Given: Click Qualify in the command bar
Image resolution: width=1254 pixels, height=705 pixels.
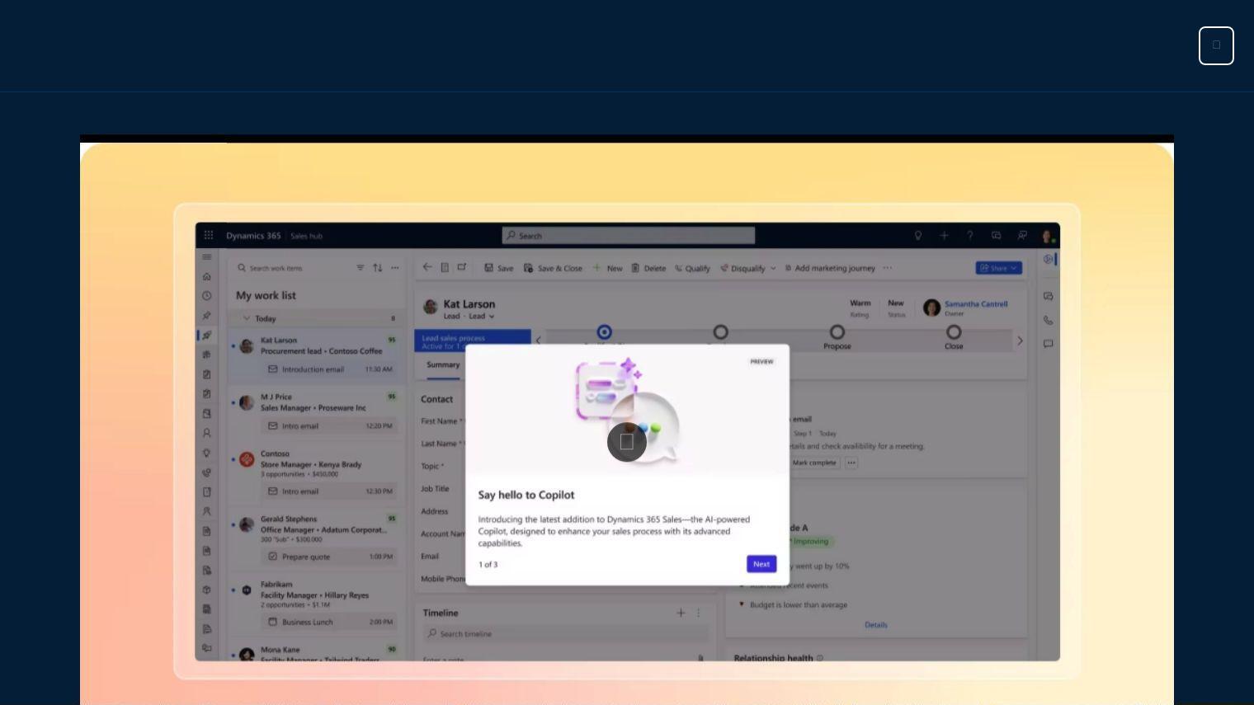Looking at the screenshot, I should (x=692, y=268).
